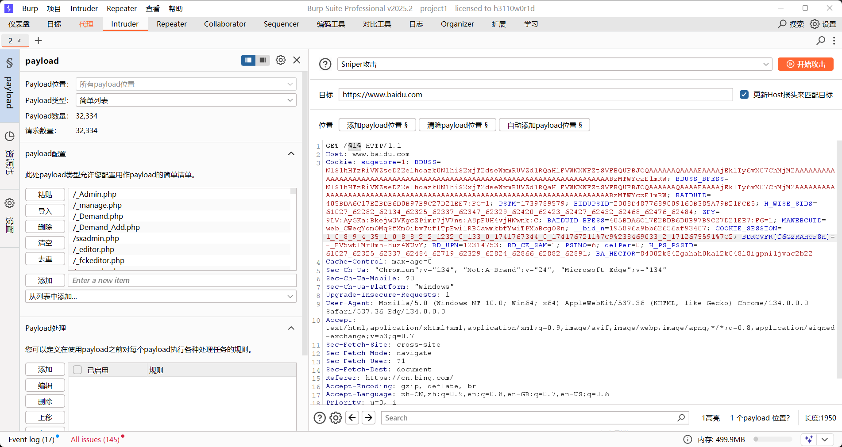Go to previous search match arrow
Viewport: 842px width, 447px height.
tap(352, 418)
